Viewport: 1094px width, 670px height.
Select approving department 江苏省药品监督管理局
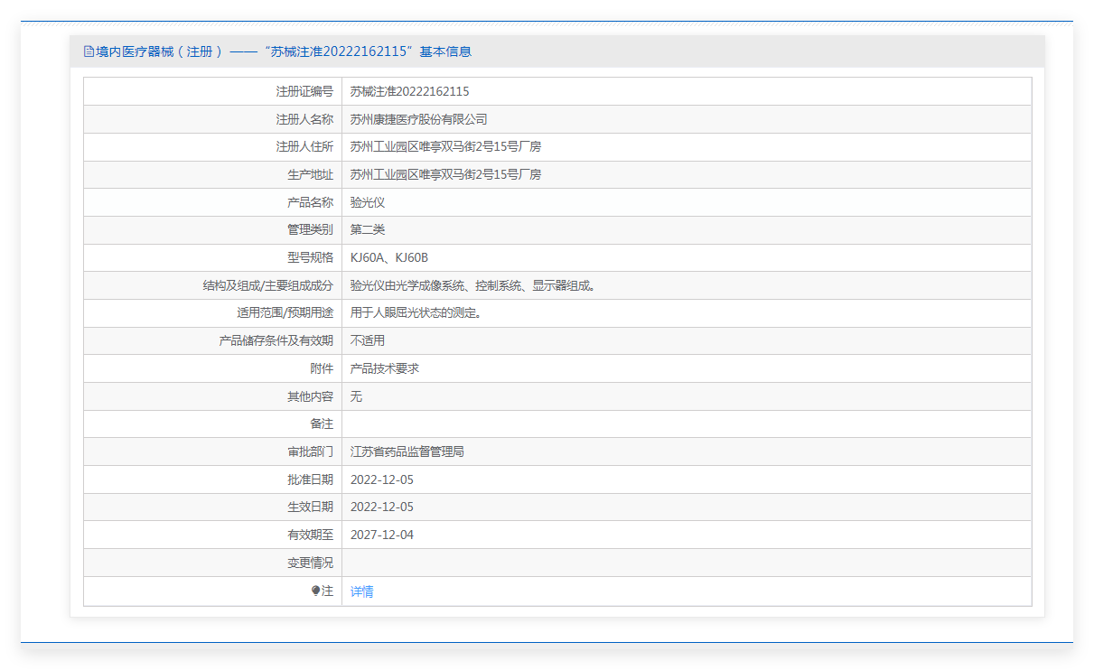[407, 451]
